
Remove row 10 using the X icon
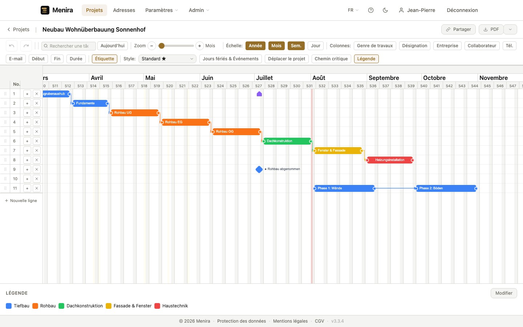click(x=37, y=179)
